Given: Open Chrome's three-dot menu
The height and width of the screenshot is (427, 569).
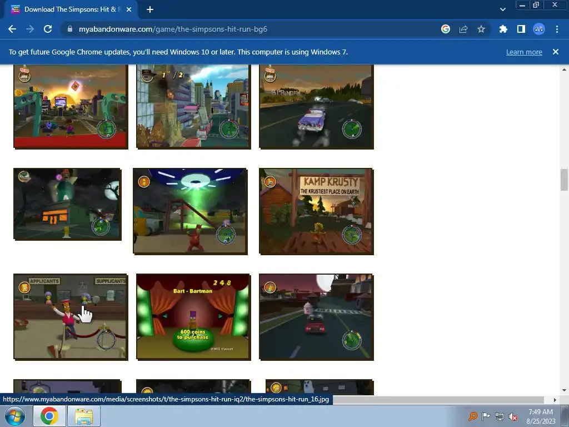Looking at the screenshot, I should click(557, 29).
